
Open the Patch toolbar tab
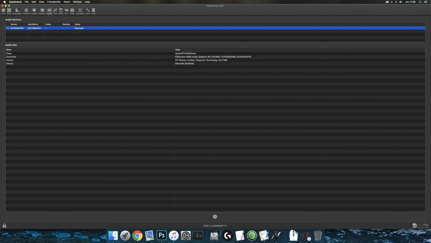click(9, 11)
